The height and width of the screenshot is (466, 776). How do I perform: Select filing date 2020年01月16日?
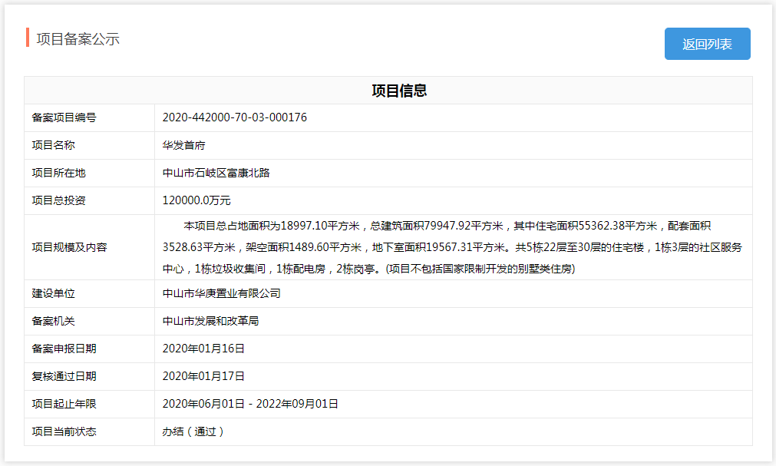click(203, 349)
